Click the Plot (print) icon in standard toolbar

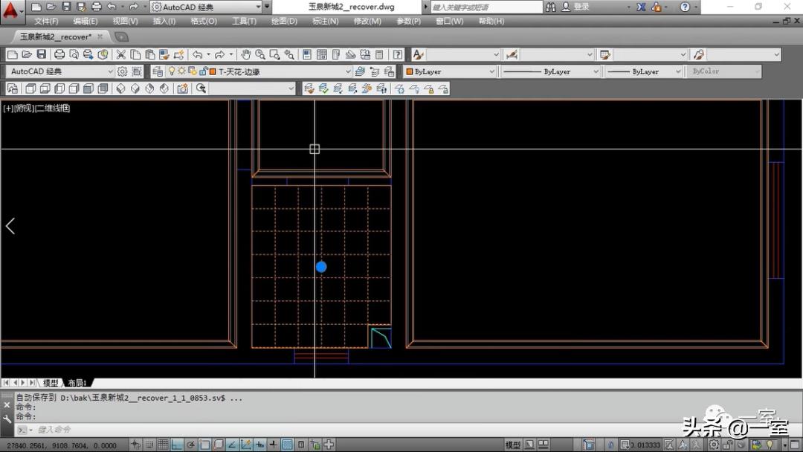coord(59,54)
